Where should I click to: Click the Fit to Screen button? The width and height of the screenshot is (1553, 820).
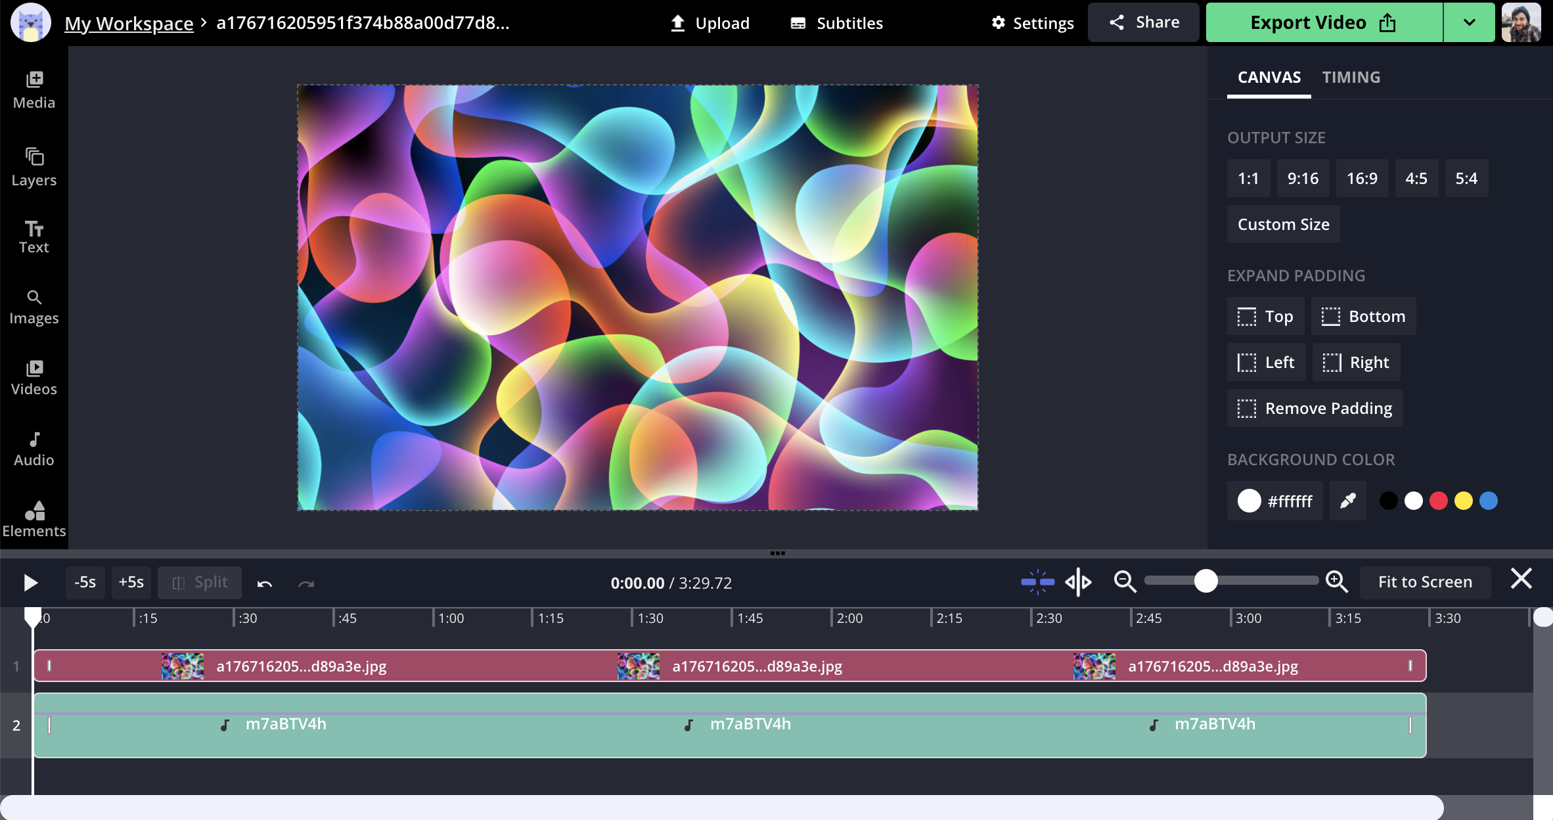pyautogui.click(x=1425, y=582)
